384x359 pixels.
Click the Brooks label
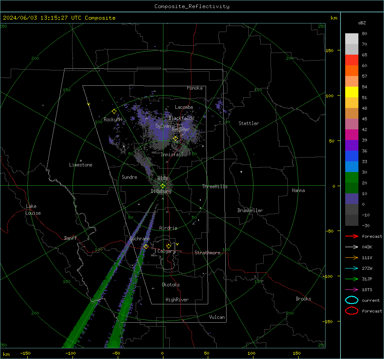coord(303,299)
